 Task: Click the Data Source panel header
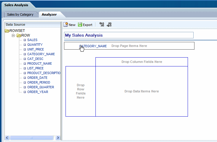[x=33, y=25]
